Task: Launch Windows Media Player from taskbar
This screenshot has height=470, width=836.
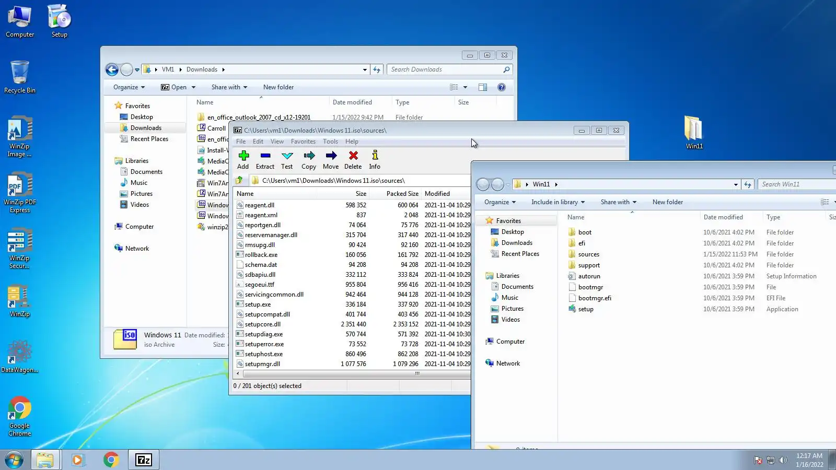Action: 78,460
